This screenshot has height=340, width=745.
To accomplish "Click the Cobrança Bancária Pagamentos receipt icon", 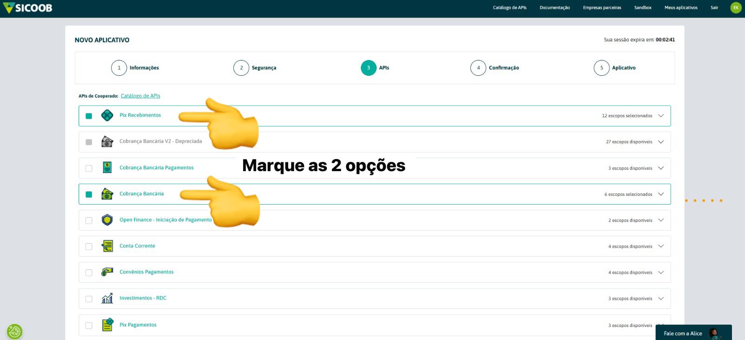I will (x=107, y=168).
